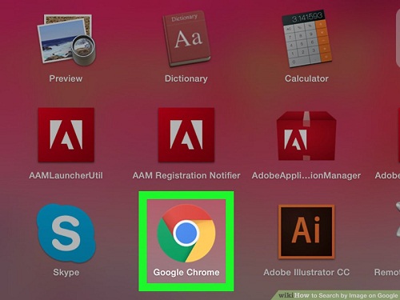Click the "Calculator" label text

306,78
